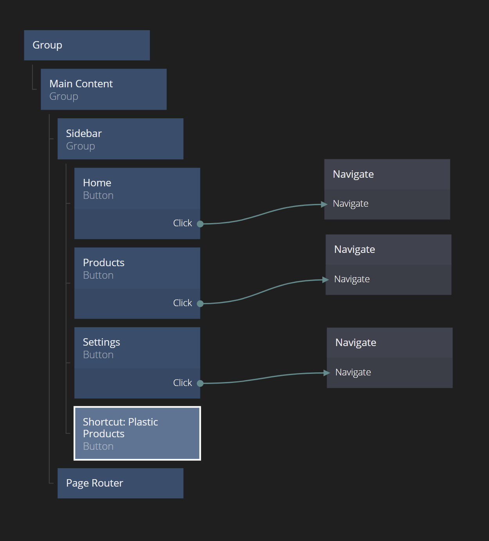Select the Page Router node
Screen dimensions: 489x541
coord(120,483)
